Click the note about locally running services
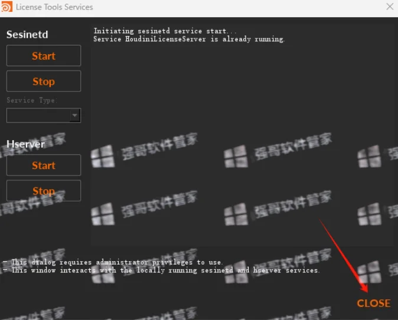 click(x=161, y=270)
